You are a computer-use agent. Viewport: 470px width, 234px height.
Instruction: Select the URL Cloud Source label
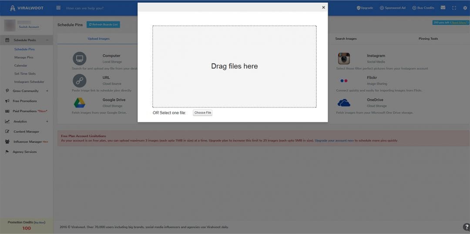pos(112,80)
